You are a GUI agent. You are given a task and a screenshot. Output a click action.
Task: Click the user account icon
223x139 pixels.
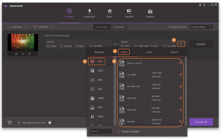(200, 5)
